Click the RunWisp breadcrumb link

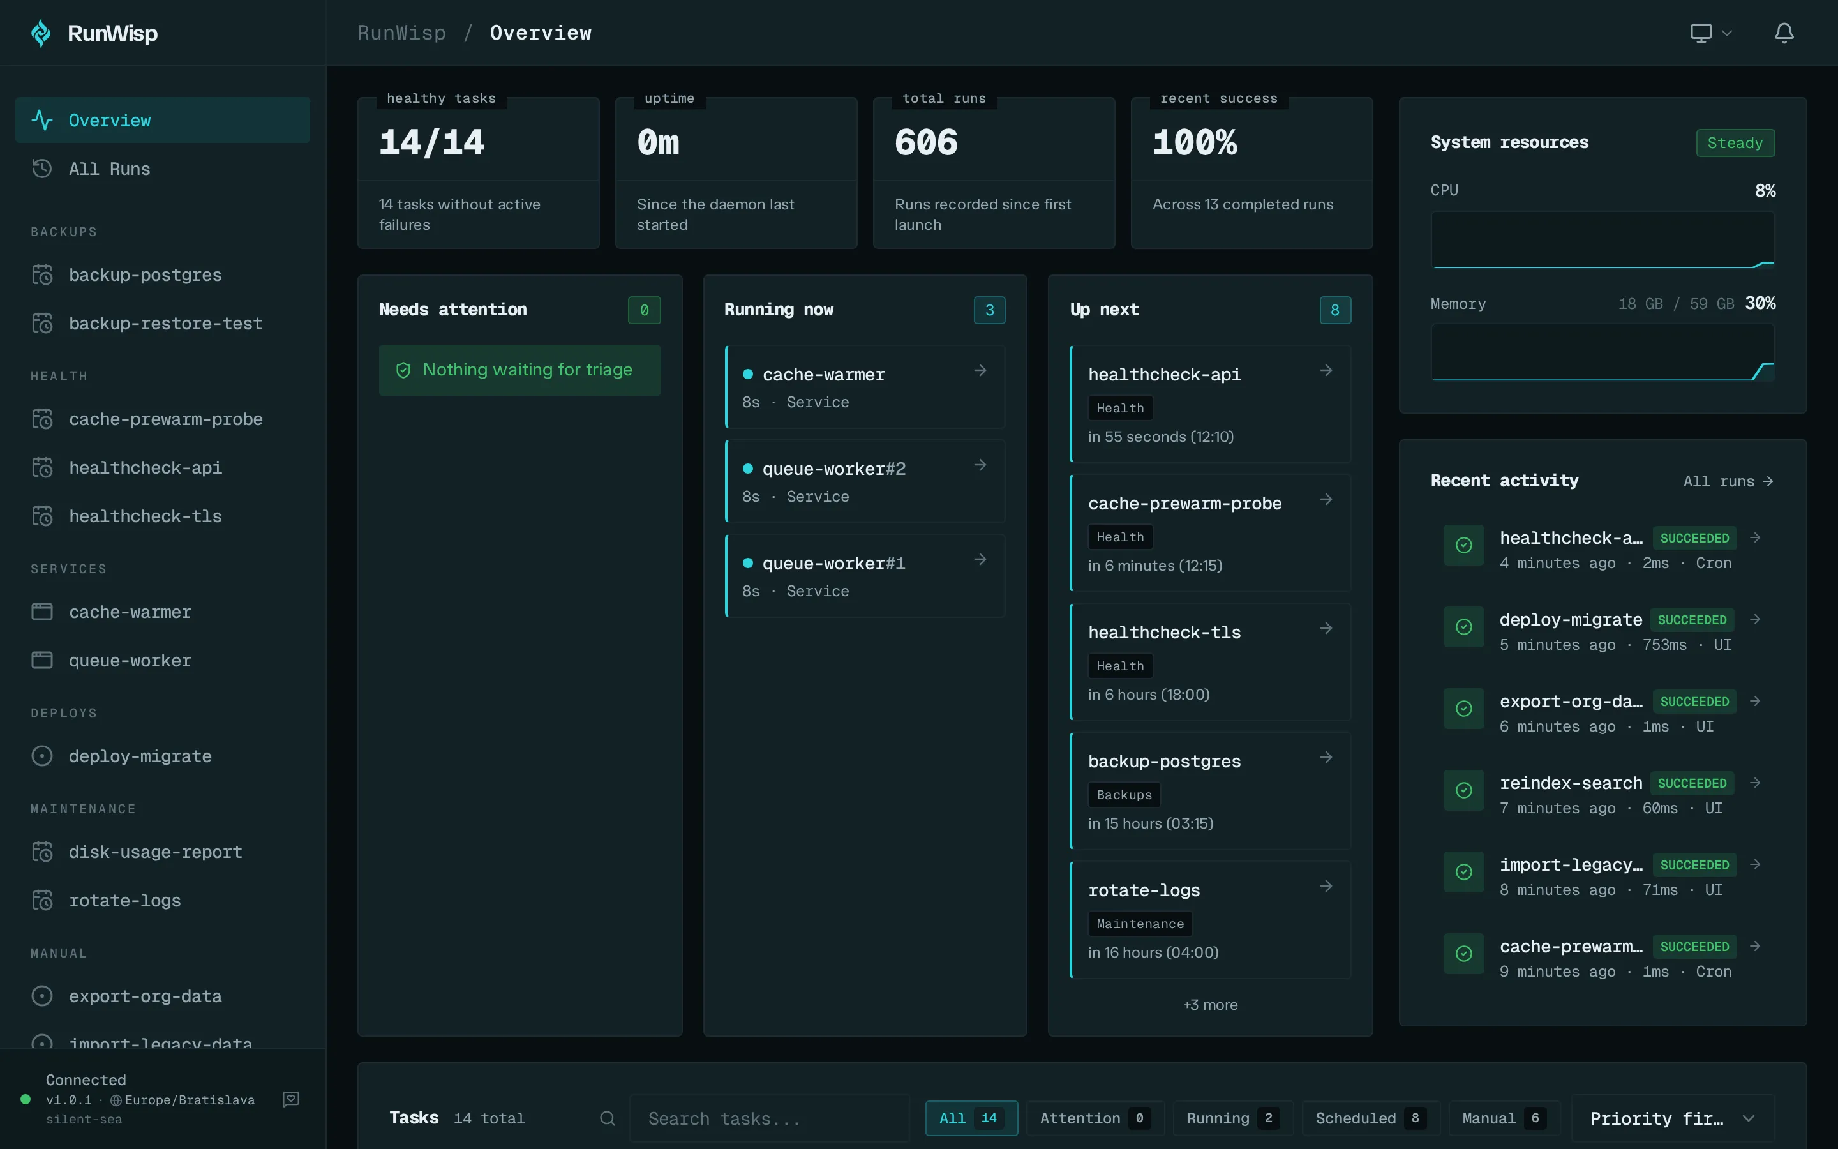(x=402, y=33)
